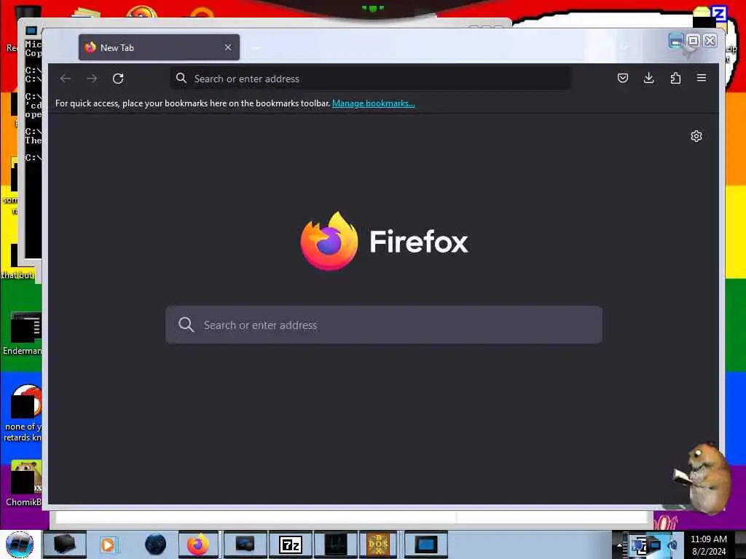Click the Firefox logo on the new tab page
The height and width of the screenshot is (559, 746).
(x=329, y=241)
